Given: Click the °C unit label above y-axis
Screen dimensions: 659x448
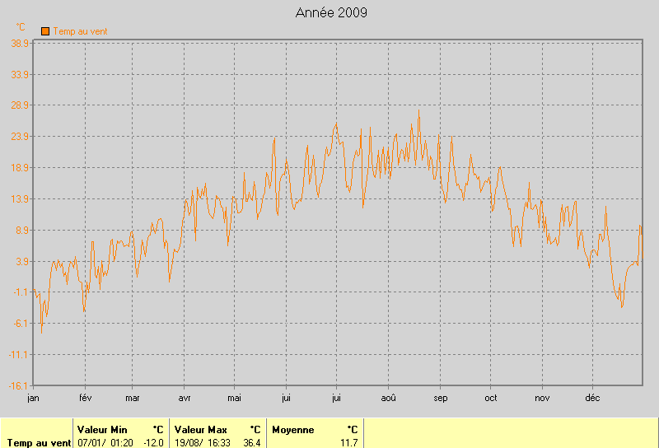Looking at the screenshot, I should coord(21,27).
